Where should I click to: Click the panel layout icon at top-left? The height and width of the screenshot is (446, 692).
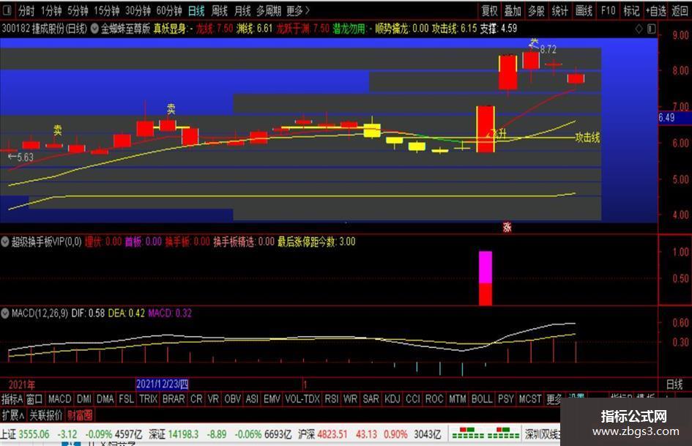click(x=7, y=10)
